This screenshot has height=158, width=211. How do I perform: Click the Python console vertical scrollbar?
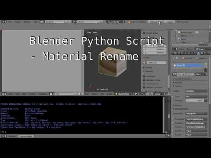[x=164, y=115]
